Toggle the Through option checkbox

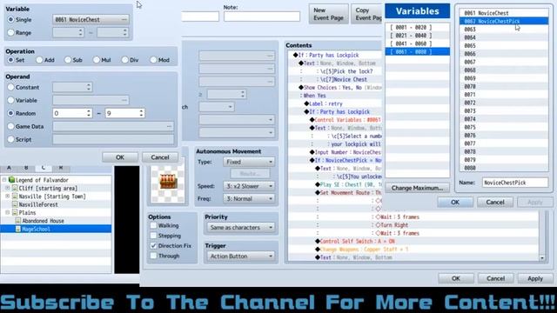pyautogui.click(x=153, y=256)
